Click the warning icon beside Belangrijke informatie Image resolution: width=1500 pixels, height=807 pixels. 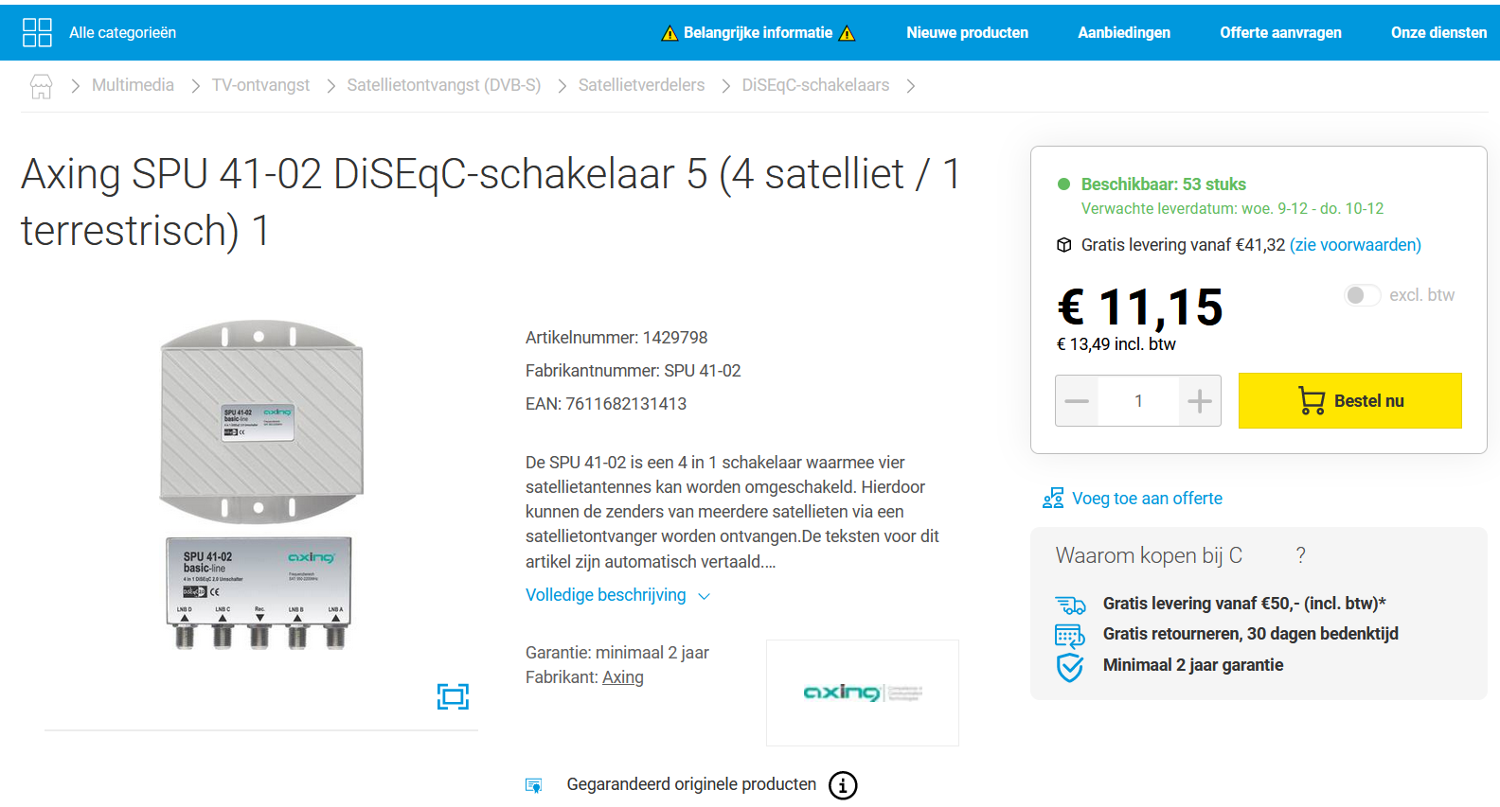coord(670,33)
